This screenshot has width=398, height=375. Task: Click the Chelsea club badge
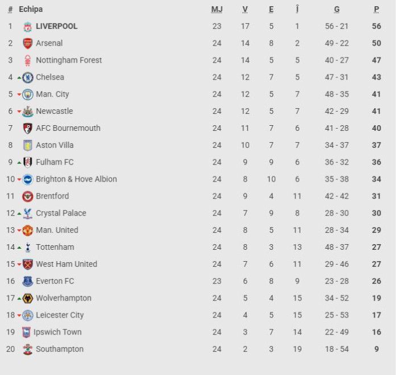[x=28, y=77]
